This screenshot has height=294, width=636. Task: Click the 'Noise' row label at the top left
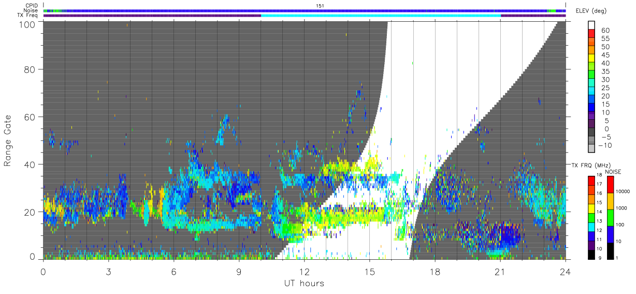point(31,10)
